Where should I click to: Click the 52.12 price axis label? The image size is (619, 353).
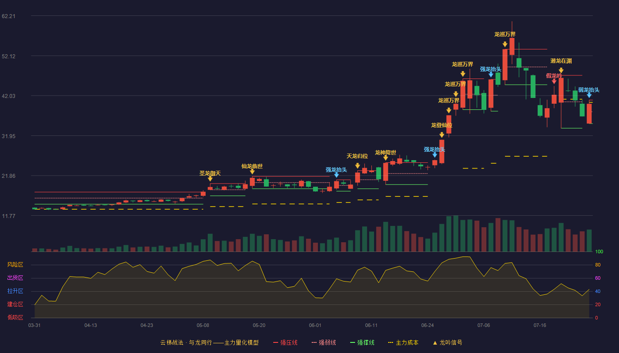point(8,56)
